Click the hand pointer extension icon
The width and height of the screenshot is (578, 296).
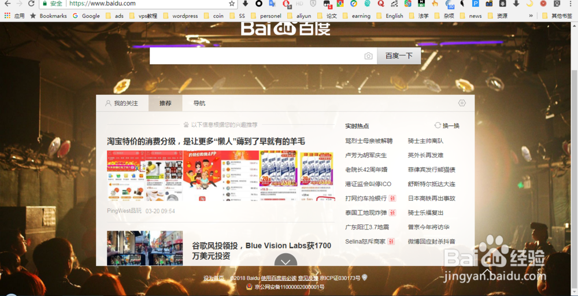tap(435, 3)
